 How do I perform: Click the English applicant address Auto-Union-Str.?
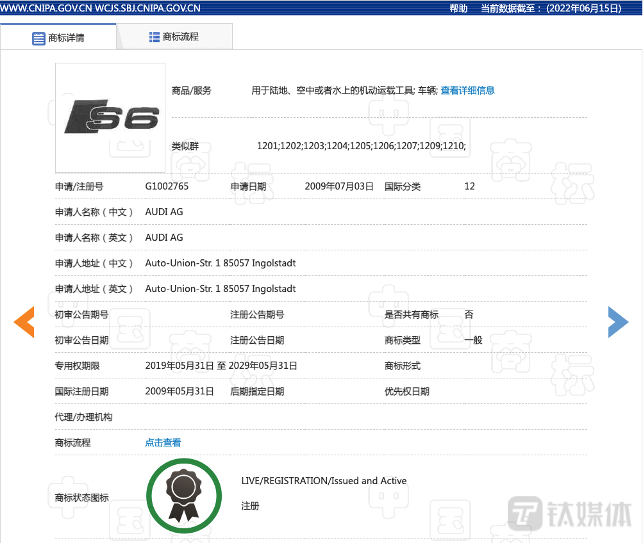click(x=221, y=289)
